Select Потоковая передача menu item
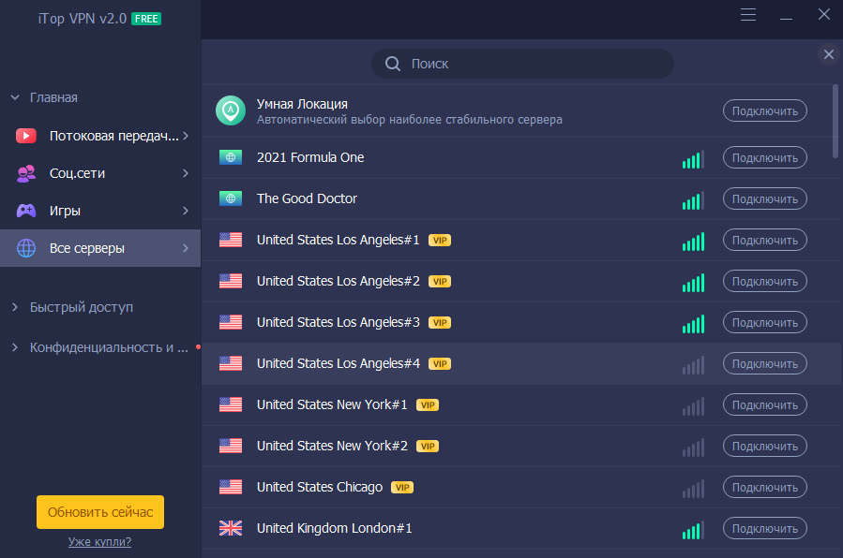The width and height of the screenshot is (843, 558). click(100, 136)
